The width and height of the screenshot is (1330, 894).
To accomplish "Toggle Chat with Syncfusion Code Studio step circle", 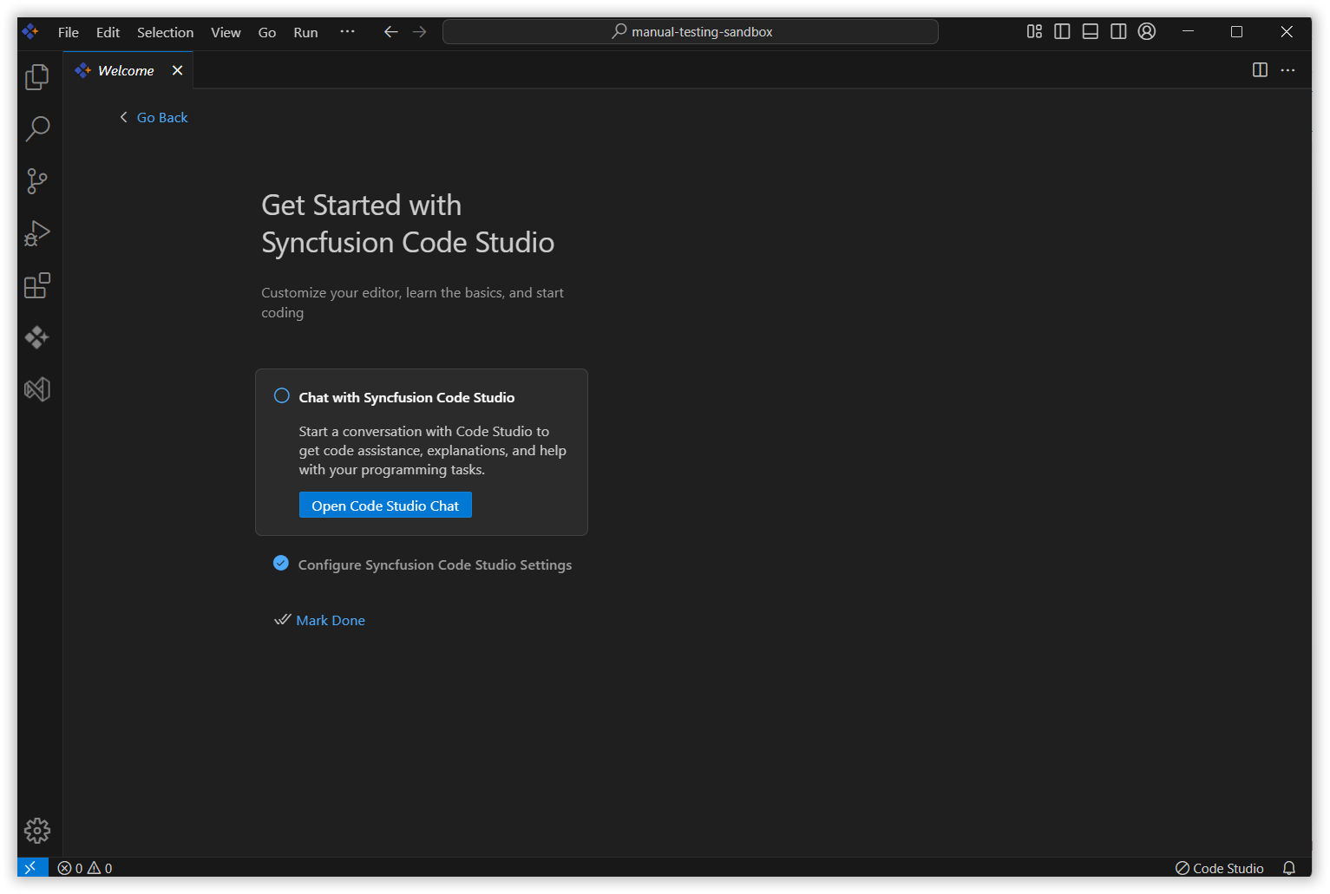I will click(282, 396).
